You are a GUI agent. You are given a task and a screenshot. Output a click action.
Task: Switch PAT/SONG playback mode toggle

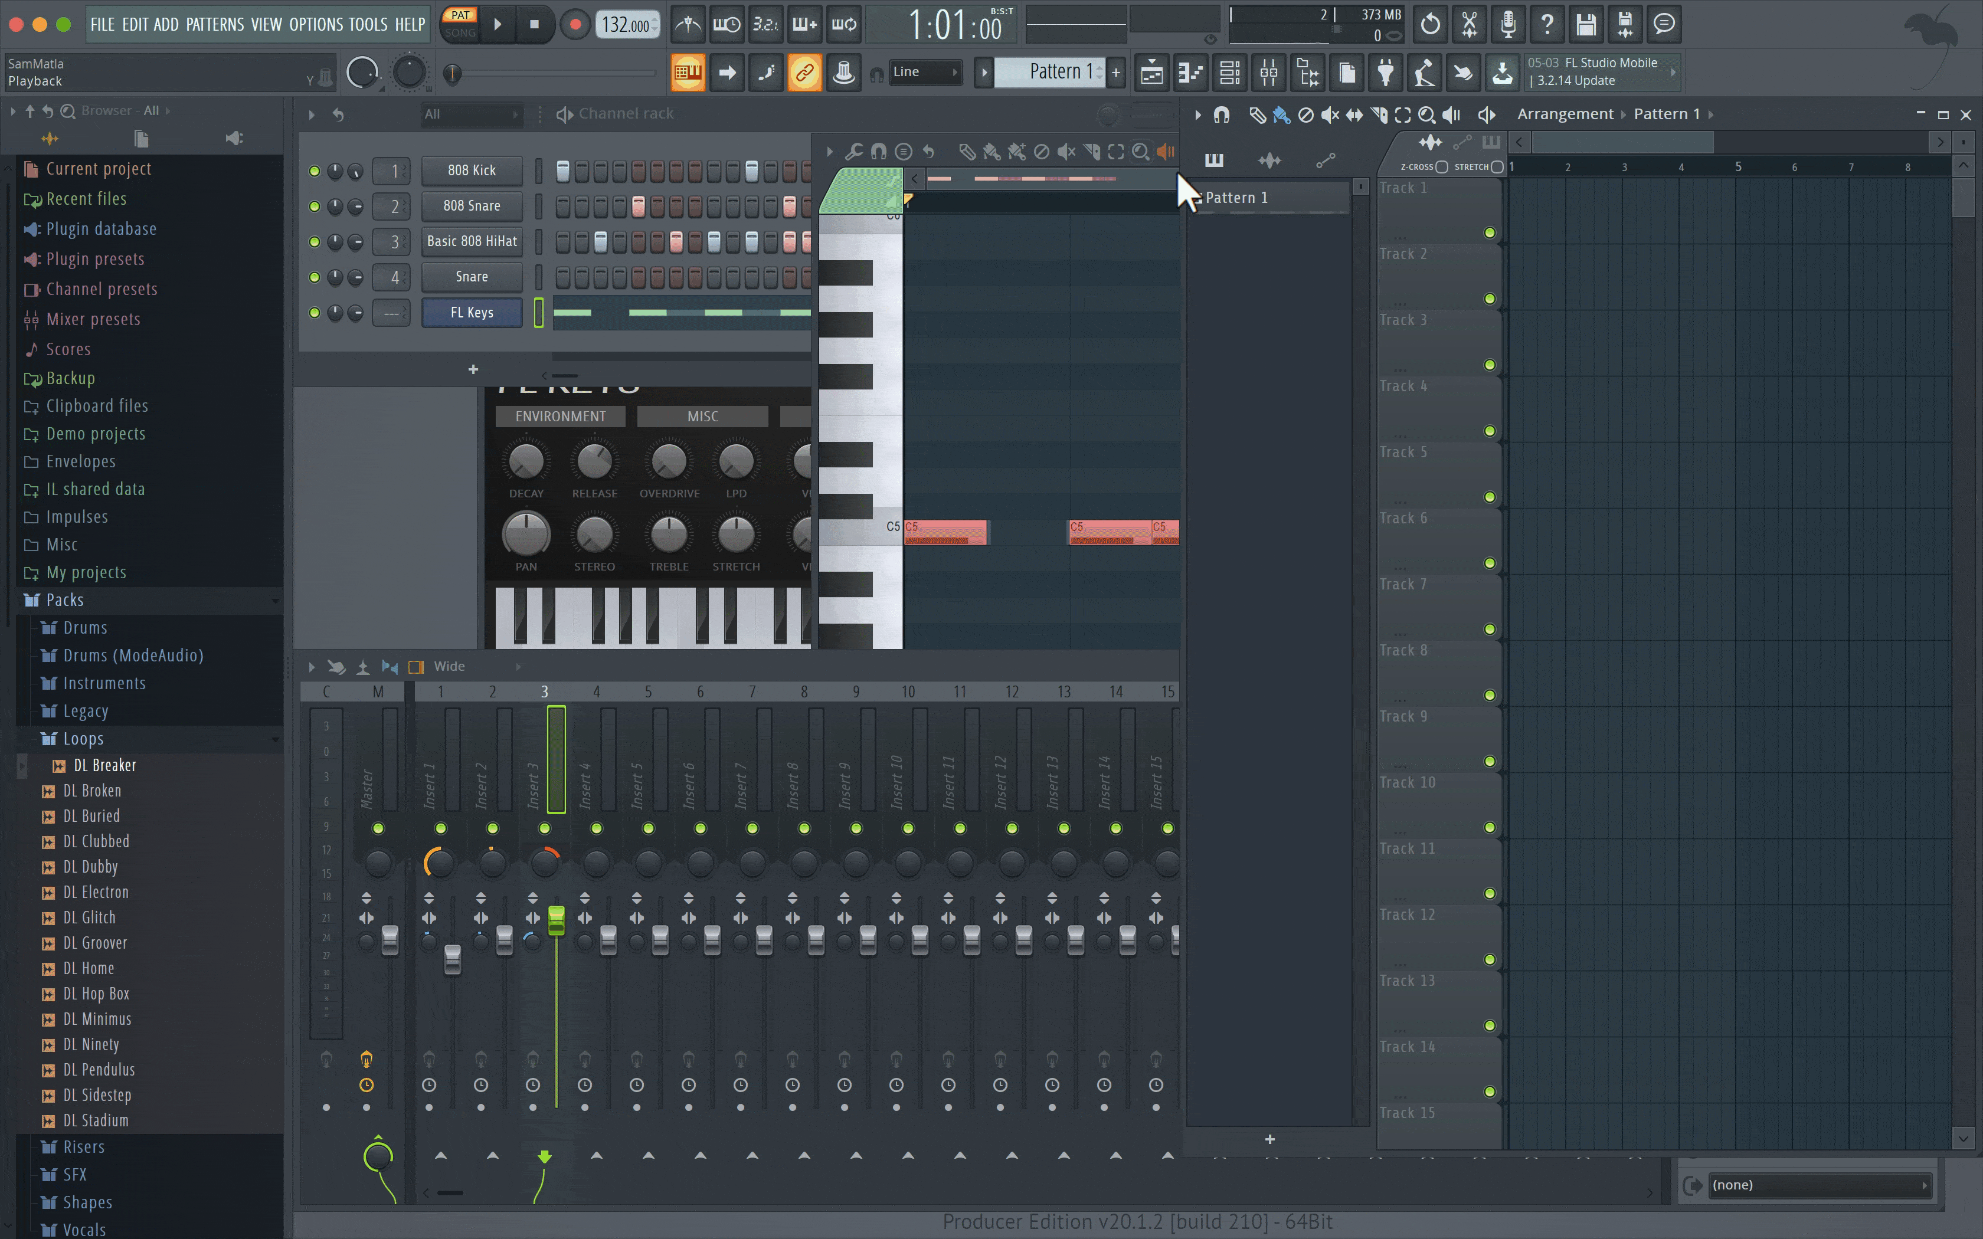(x=460, y=24)
